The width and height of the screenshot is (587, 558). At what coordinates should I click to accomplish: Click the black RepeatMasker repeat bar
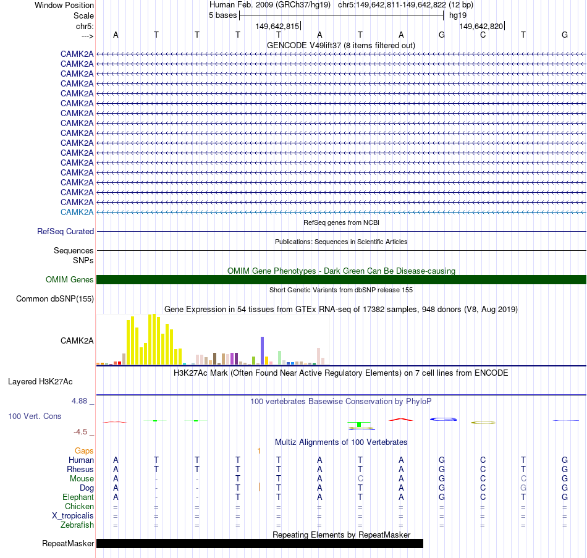pyautogui.click(x=260, y=544)
